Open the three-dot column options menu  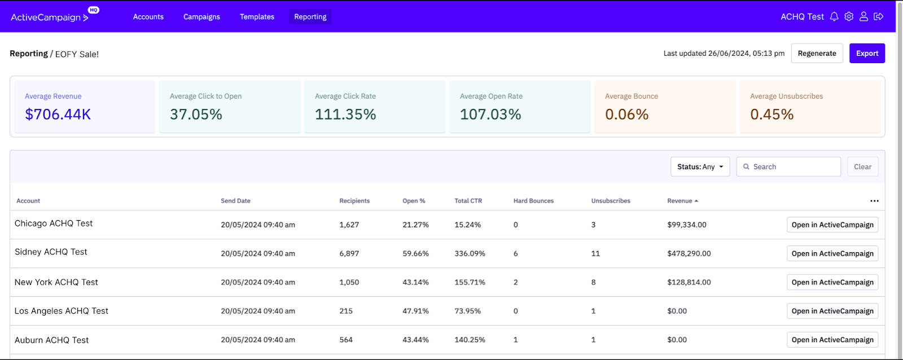(x=874, y=201)
